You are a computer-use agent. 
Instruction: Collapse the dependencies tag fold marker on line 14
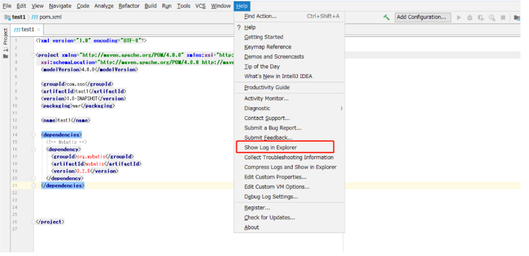coord(34,135)
